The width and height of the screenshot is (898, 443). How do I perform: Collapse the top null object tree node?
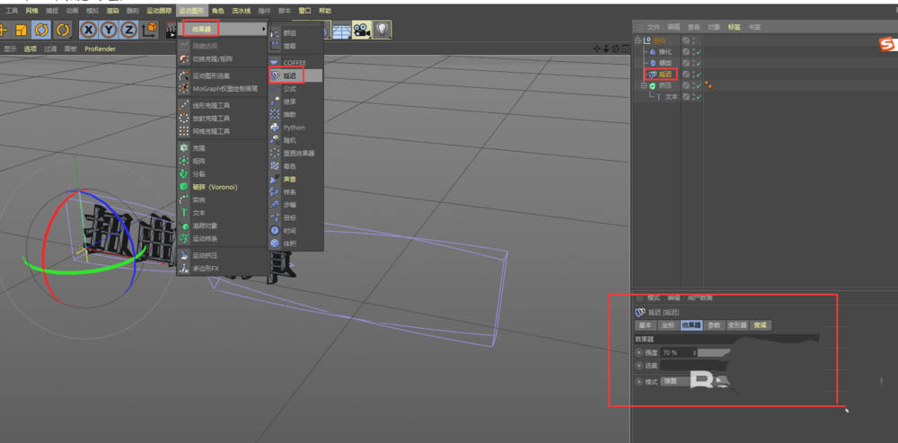pyautogui.click(x=637, y=40)
